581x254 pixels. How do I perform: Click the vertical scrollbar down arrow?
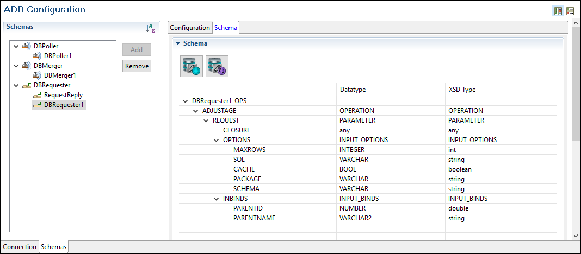pos(576,236)
